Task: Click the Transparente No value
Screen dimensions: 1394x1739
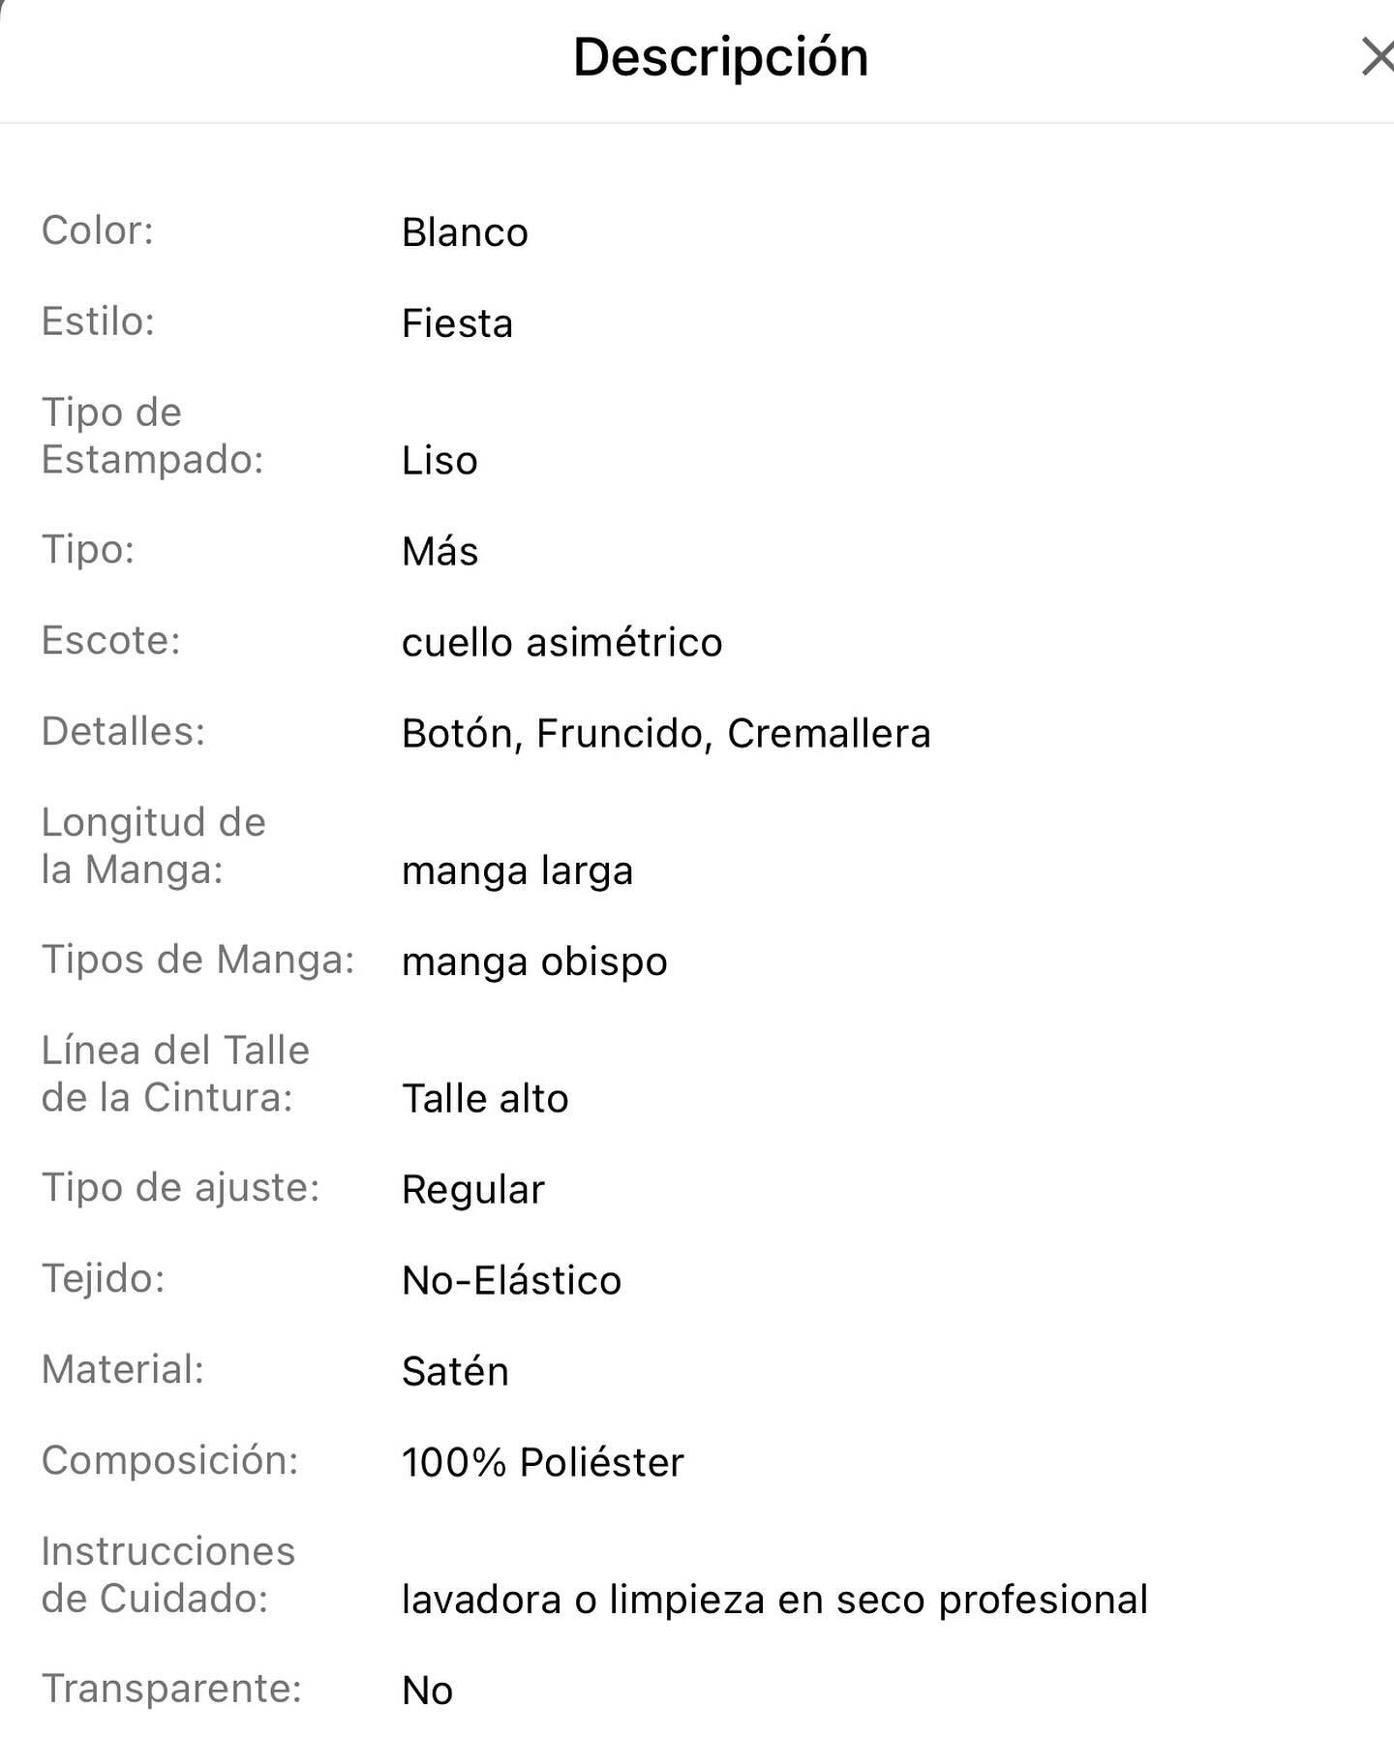Action: (x=427, y=1691)
